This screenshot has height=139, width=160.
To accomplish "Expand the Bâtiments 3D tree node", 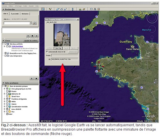I will pos(5,94).
